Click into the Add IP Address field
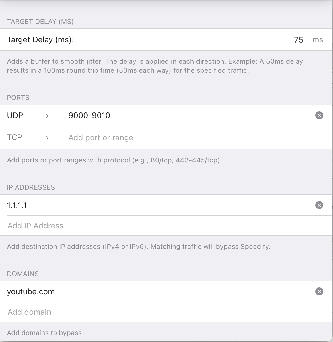Viewport: 333px width, 342px height. click(36, 226)
